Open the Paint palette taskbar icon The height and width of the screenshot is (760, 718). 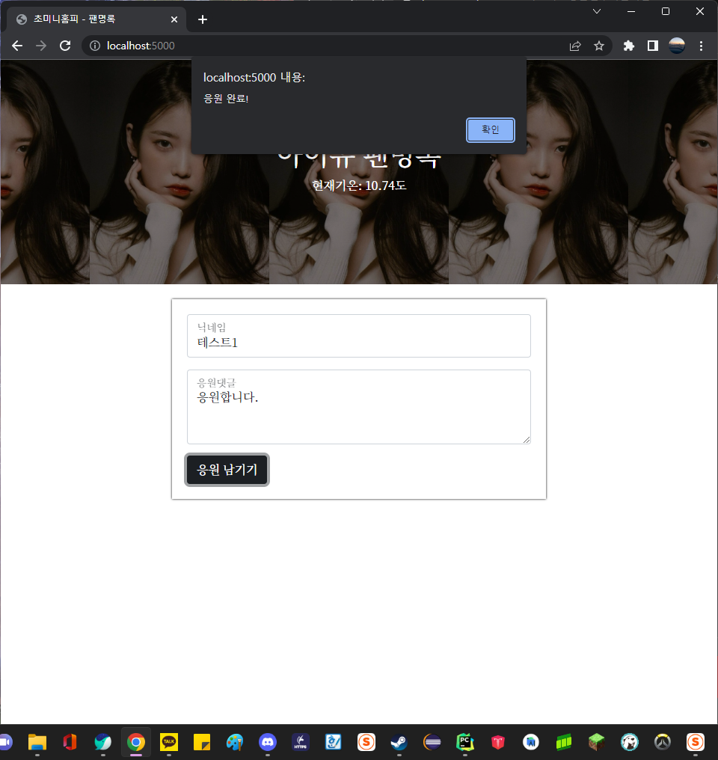[235, 741]
